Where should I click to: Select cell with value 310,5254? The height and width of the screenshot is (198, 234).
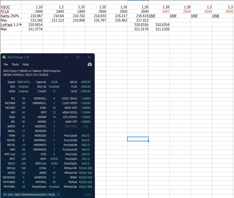pyautogui.click(x=159, y=25)
